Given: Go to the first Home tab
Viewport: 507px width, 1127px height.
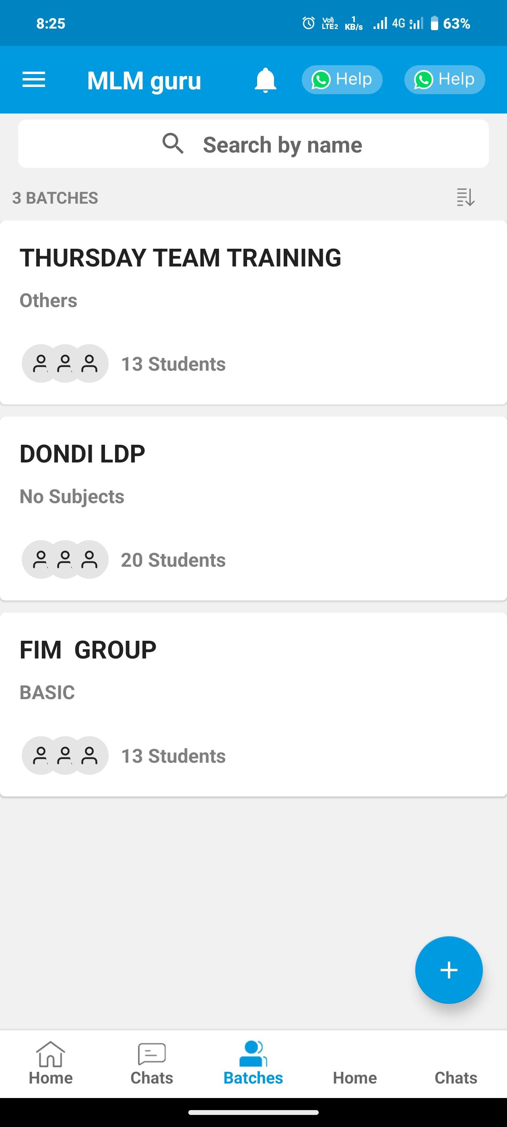Looking at the screenshot, I should pos(51,1064).
